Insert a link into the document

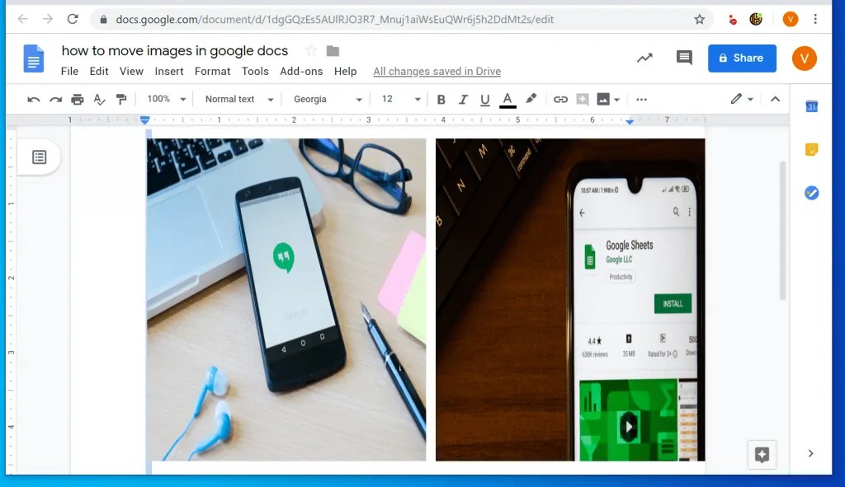561,99
